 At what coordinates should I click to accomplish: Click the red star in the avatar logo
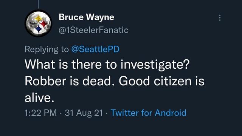(44, 23)
